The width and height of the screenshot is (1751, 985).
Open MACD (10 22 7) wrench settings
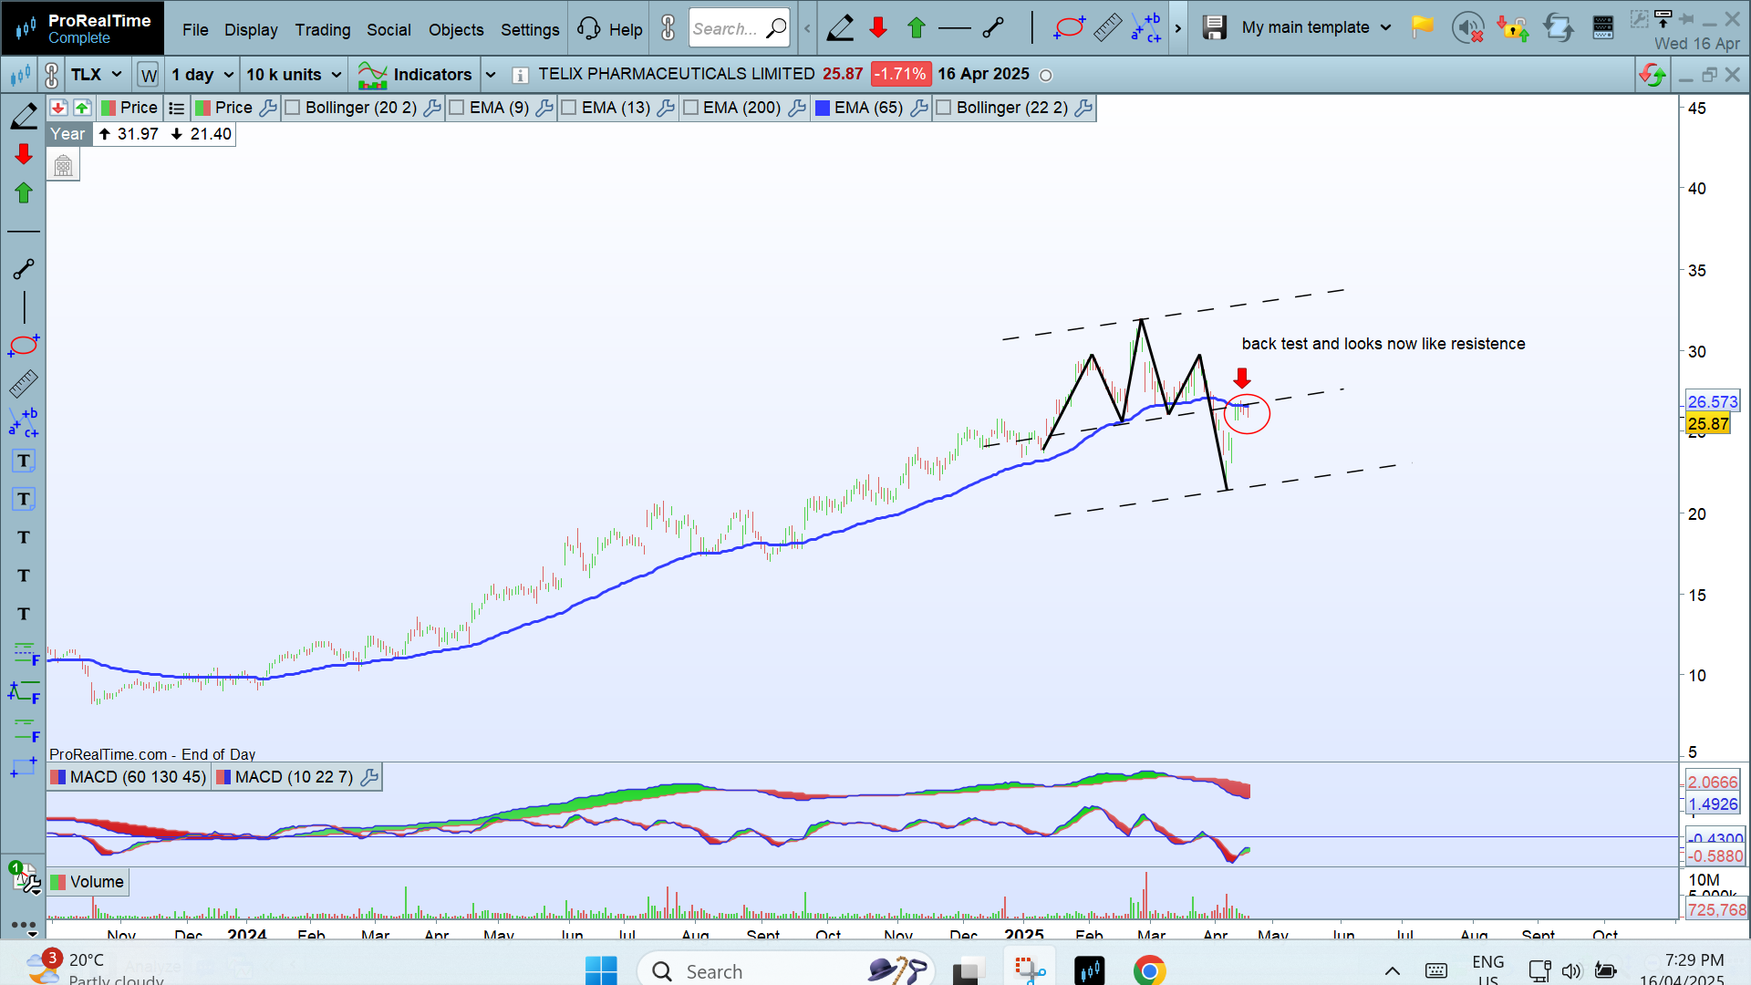(x=369, y=777)
